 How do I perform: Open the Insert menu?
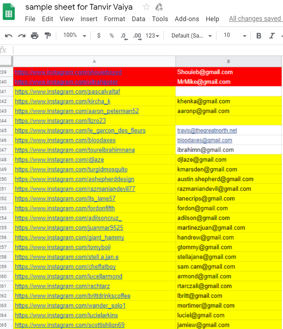pyautogui.click(x=89, y=19)
